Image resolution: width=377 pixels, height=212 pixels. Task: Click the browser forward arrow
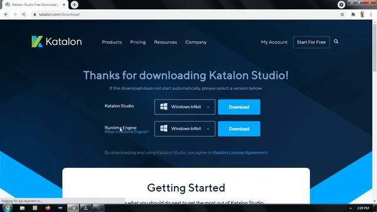pyautogui.click(x=15, y=14)
